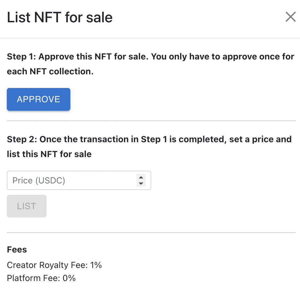This screenshot has height=290, width=300.
Task: Click the divider line below the dialog title
Action: pos(150,38)
